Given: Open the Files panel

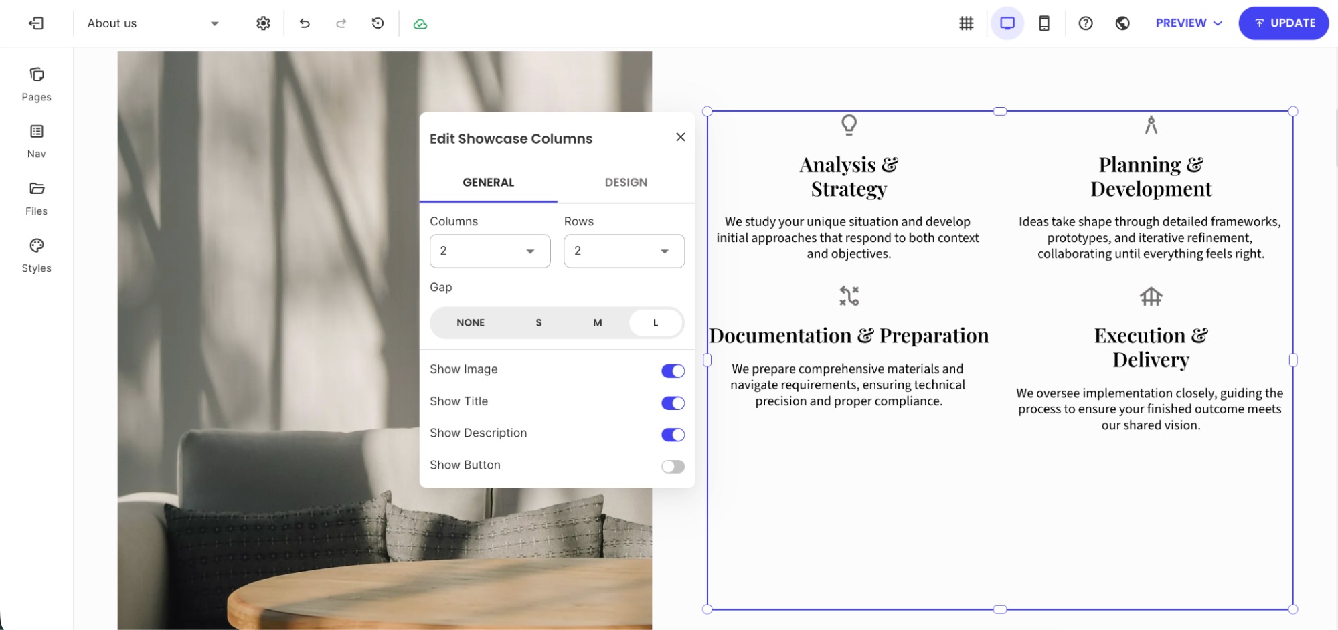Looking at the screenshot, I should coord(36,199).
